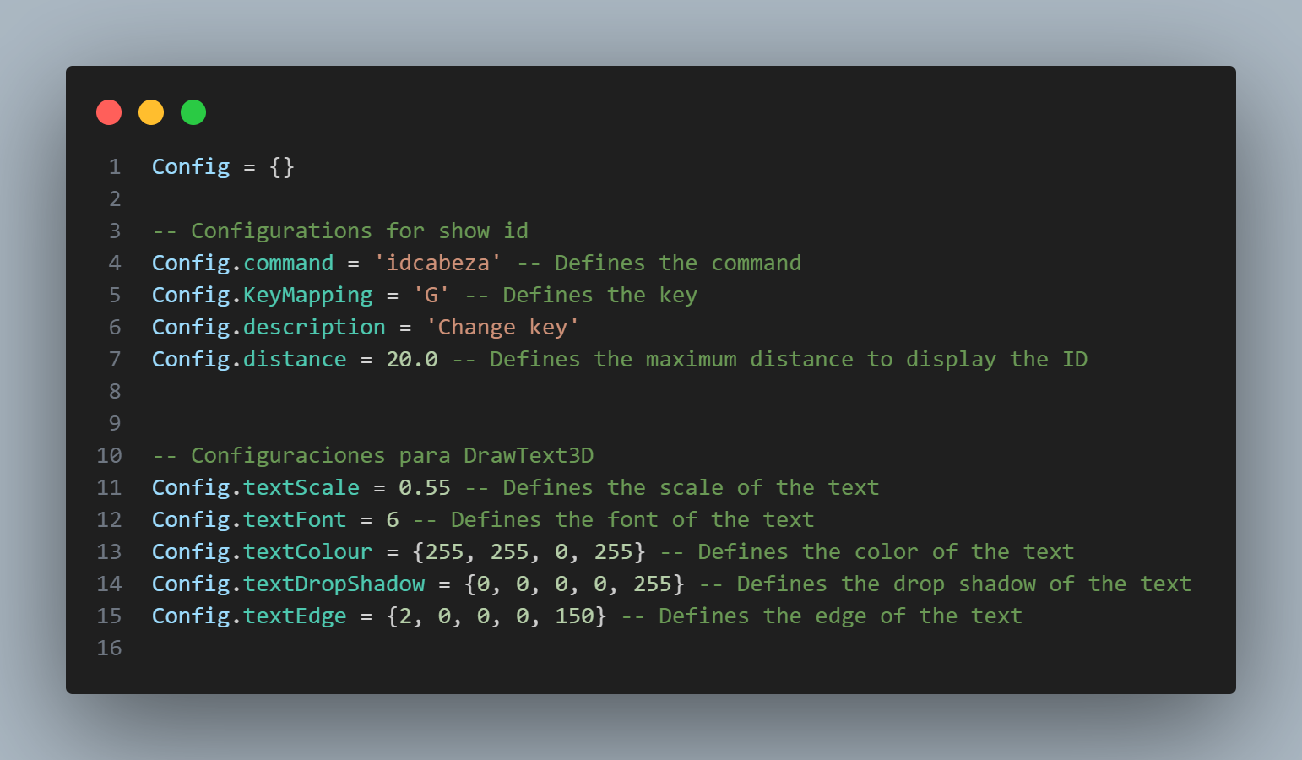Click the textColour property name
Image resolution: width=1302 pixels, height=760 pixels.
tap(307, 552)
